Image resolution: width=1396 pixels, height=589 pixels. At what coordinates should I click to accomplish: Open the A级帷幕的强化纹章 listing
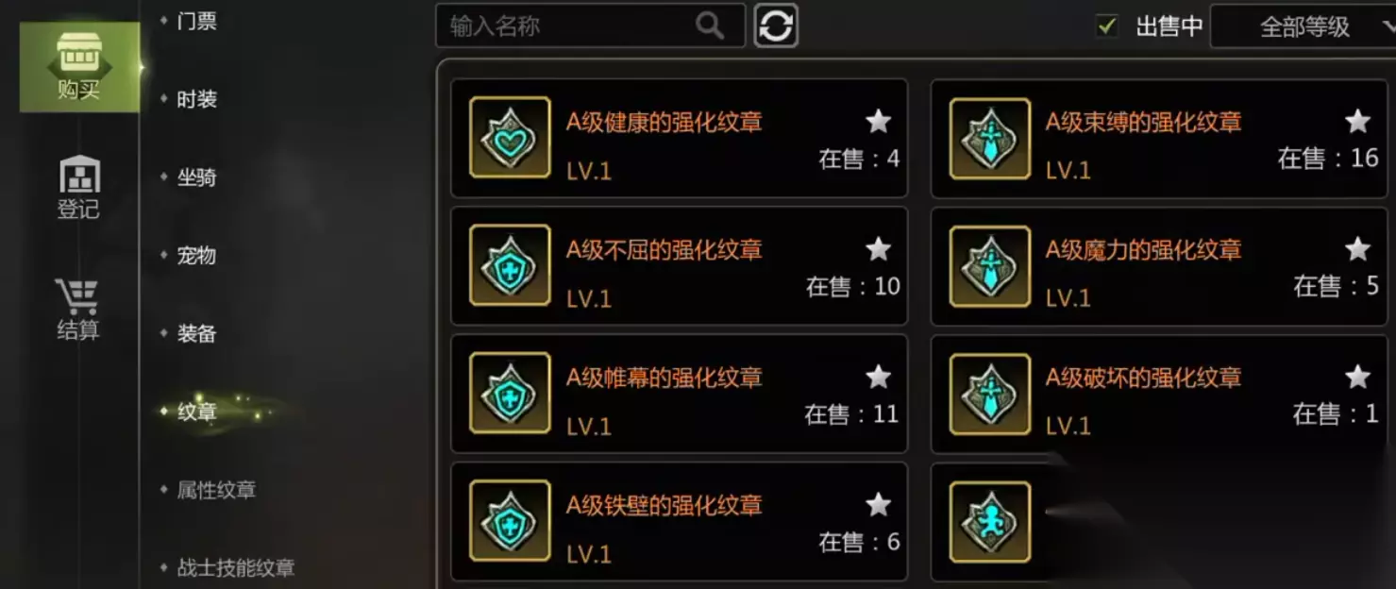680,394
